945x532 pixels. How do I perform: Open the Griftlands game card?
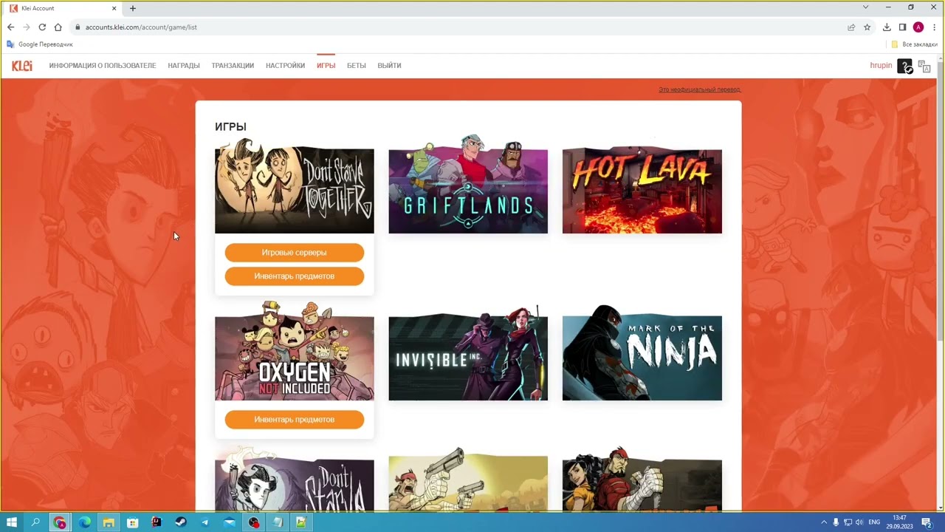coord(468,185)
